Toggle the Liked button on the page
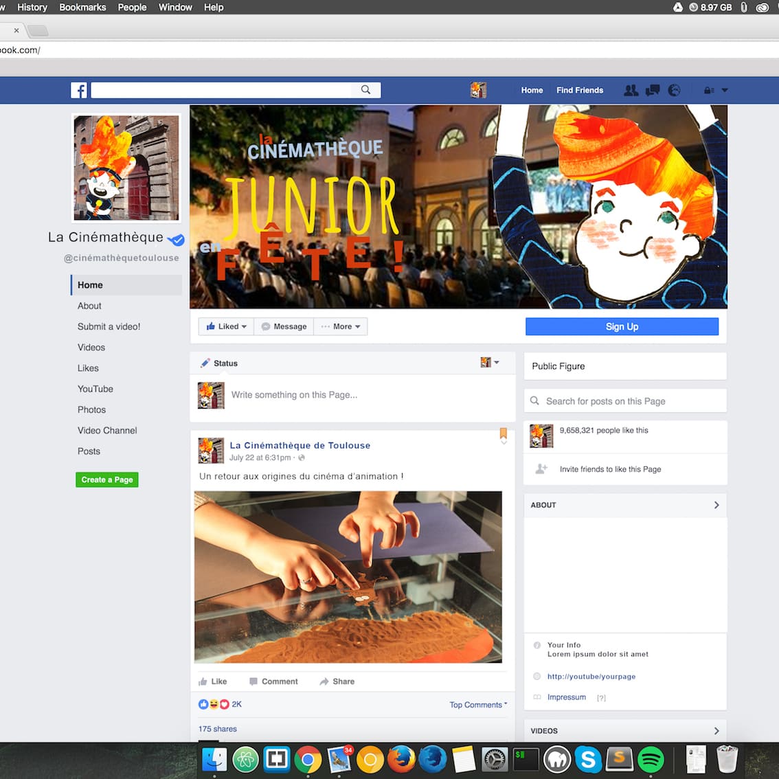Viewport: 779px width, 779px height. [x=226, y=326]
